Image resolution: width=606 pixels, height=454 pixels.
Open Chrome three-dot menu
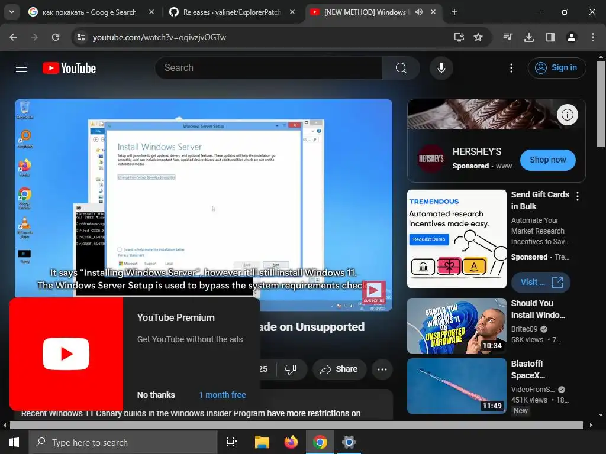(592, 37)
